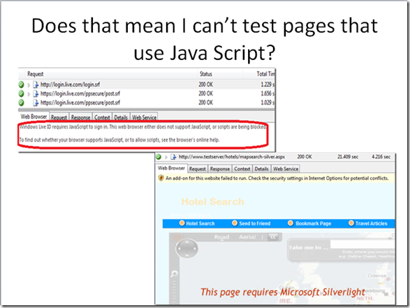Select the Bookmark Page orange bullet

[x=291, y=223]
